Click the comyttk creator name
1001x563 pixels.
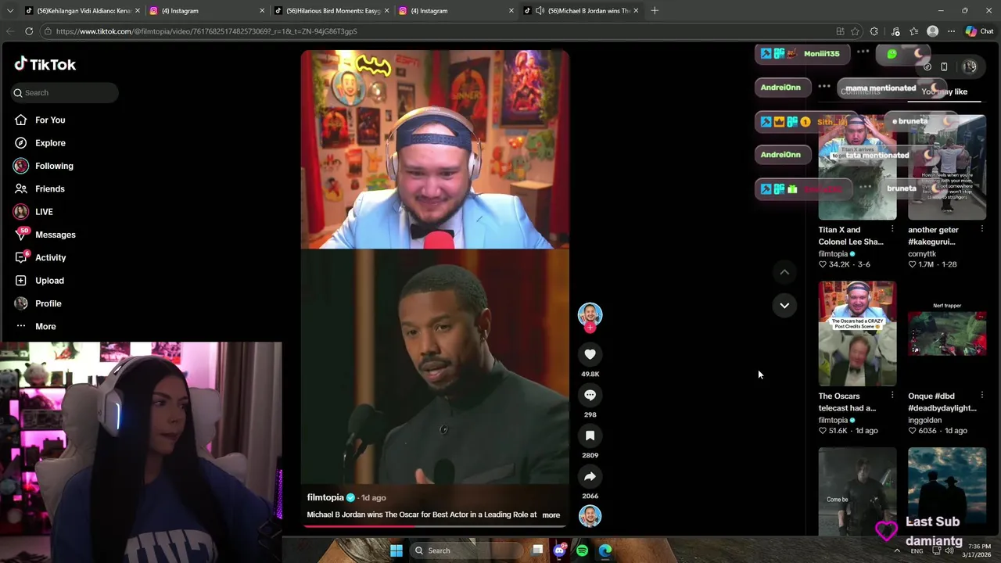click(922, 253)
